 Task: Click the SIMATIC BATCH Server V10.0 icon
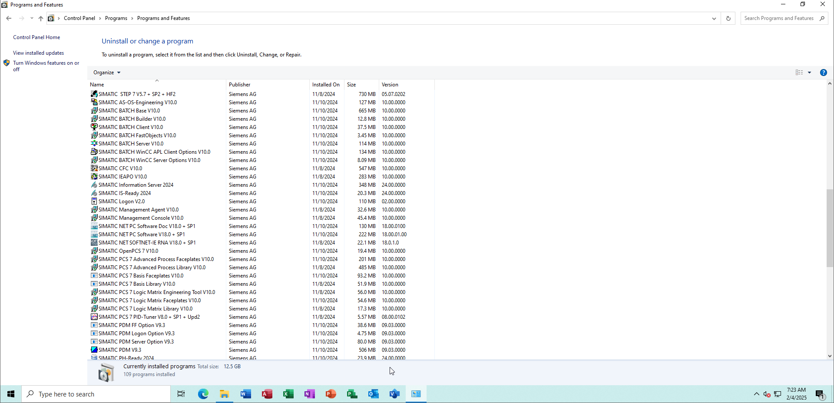[x=94, y=143]
